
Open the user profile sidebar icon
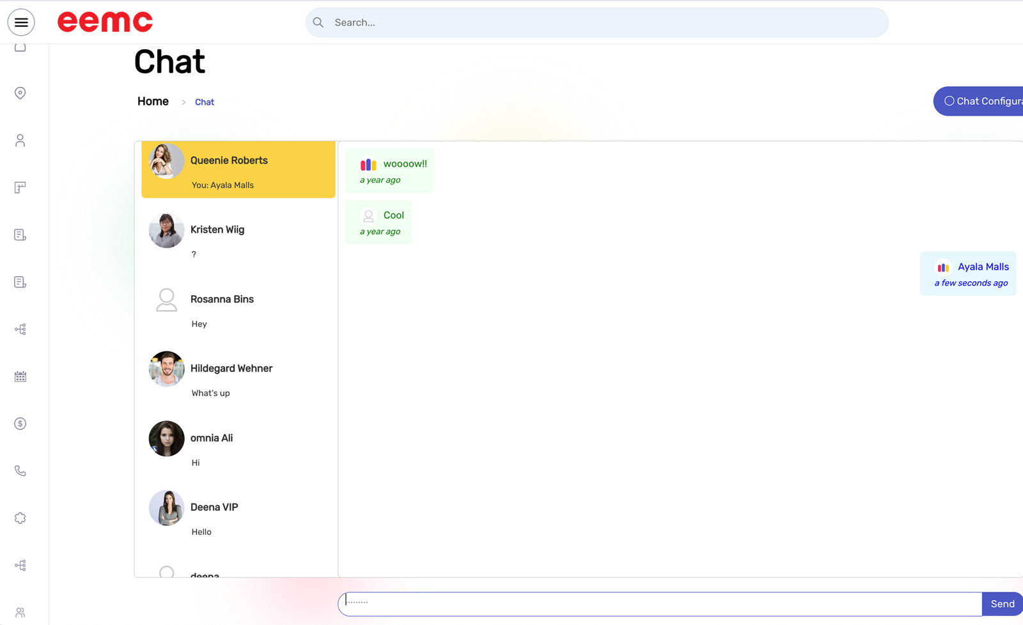[x=20, y=141]
